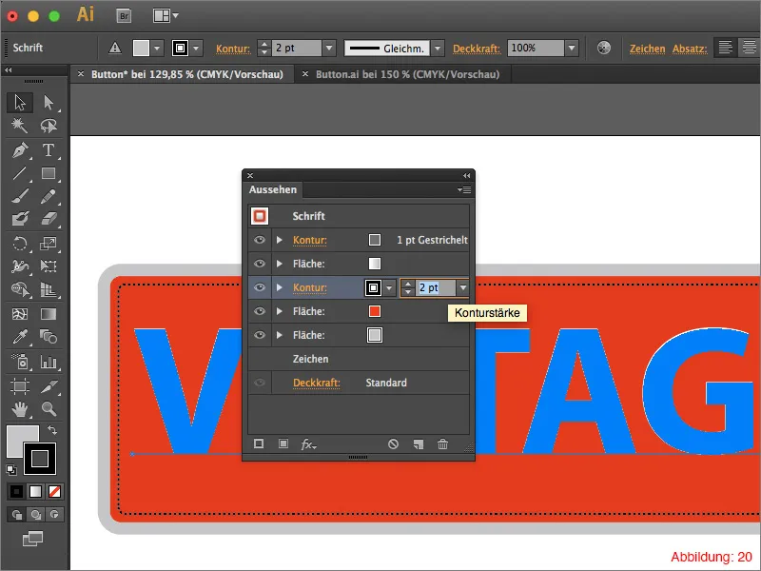Select the Pencil tool
761x571 pixels.
coord(49,197)
